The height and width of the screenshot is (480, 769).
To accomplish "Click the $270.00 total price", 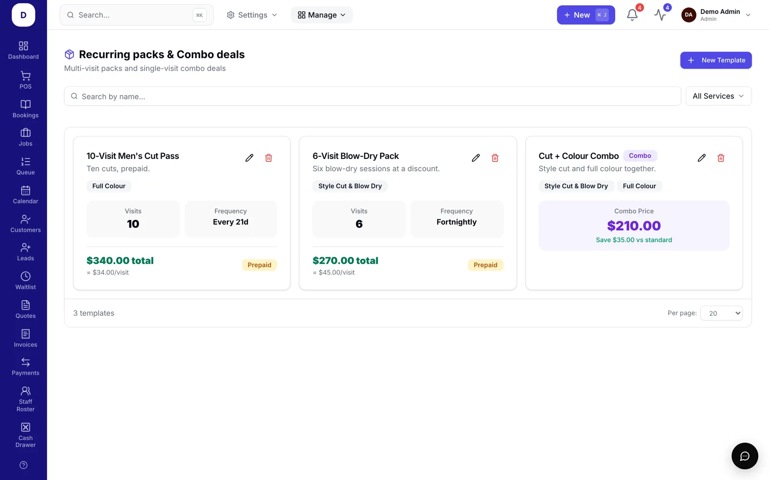I will point(346,261).
